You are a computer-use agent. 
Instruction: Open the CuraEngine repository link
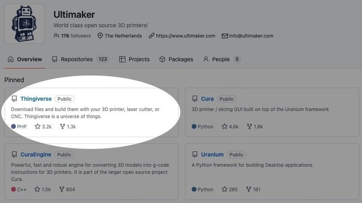click(x=36, y=155)
